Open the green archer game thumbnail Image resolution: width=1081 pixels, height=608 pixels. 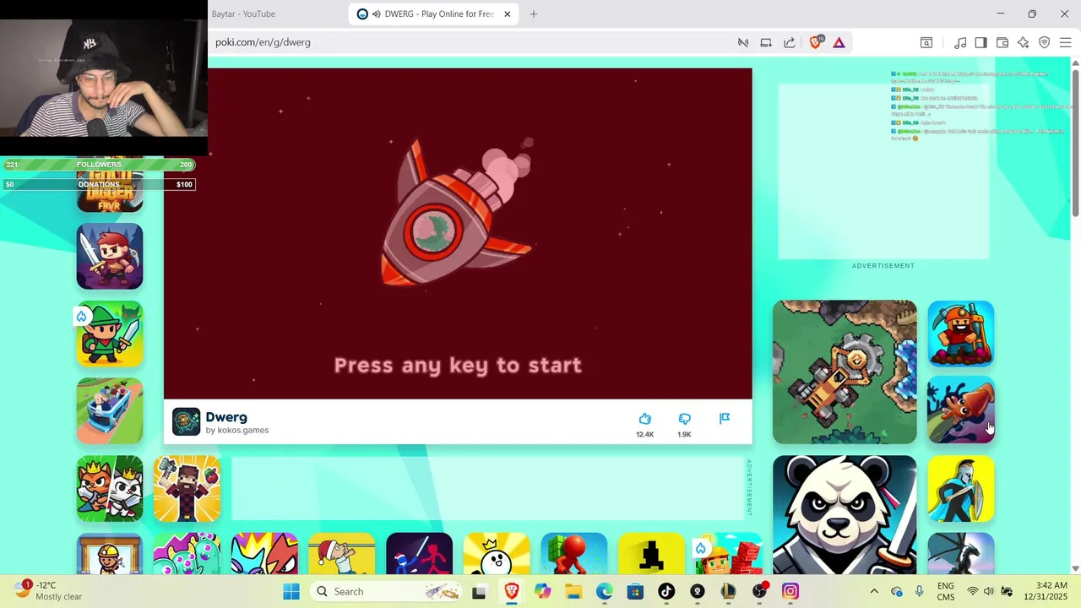click(110, 334)
